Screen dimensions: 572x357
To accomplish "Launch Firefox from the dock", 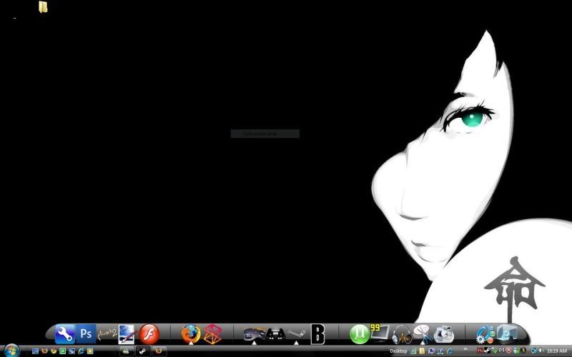I will (191, 333).
